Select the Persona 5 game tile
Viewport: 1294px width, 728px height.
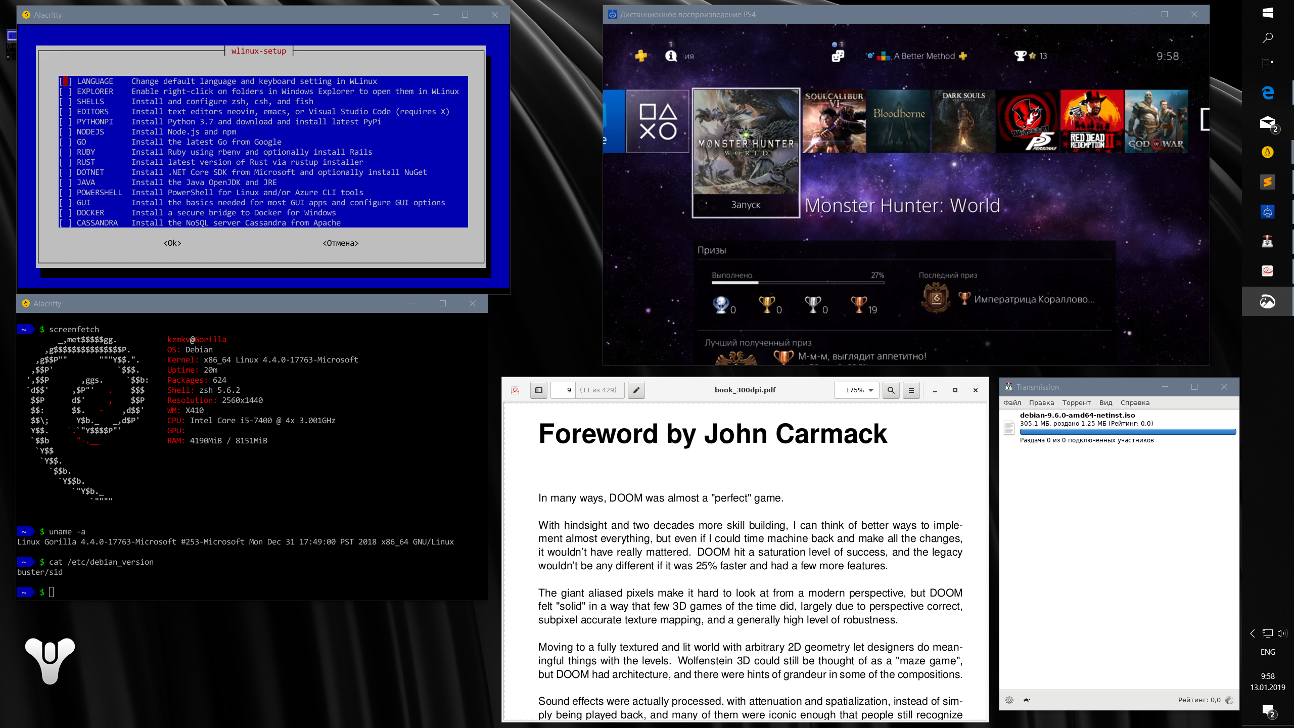(1028, 121)
